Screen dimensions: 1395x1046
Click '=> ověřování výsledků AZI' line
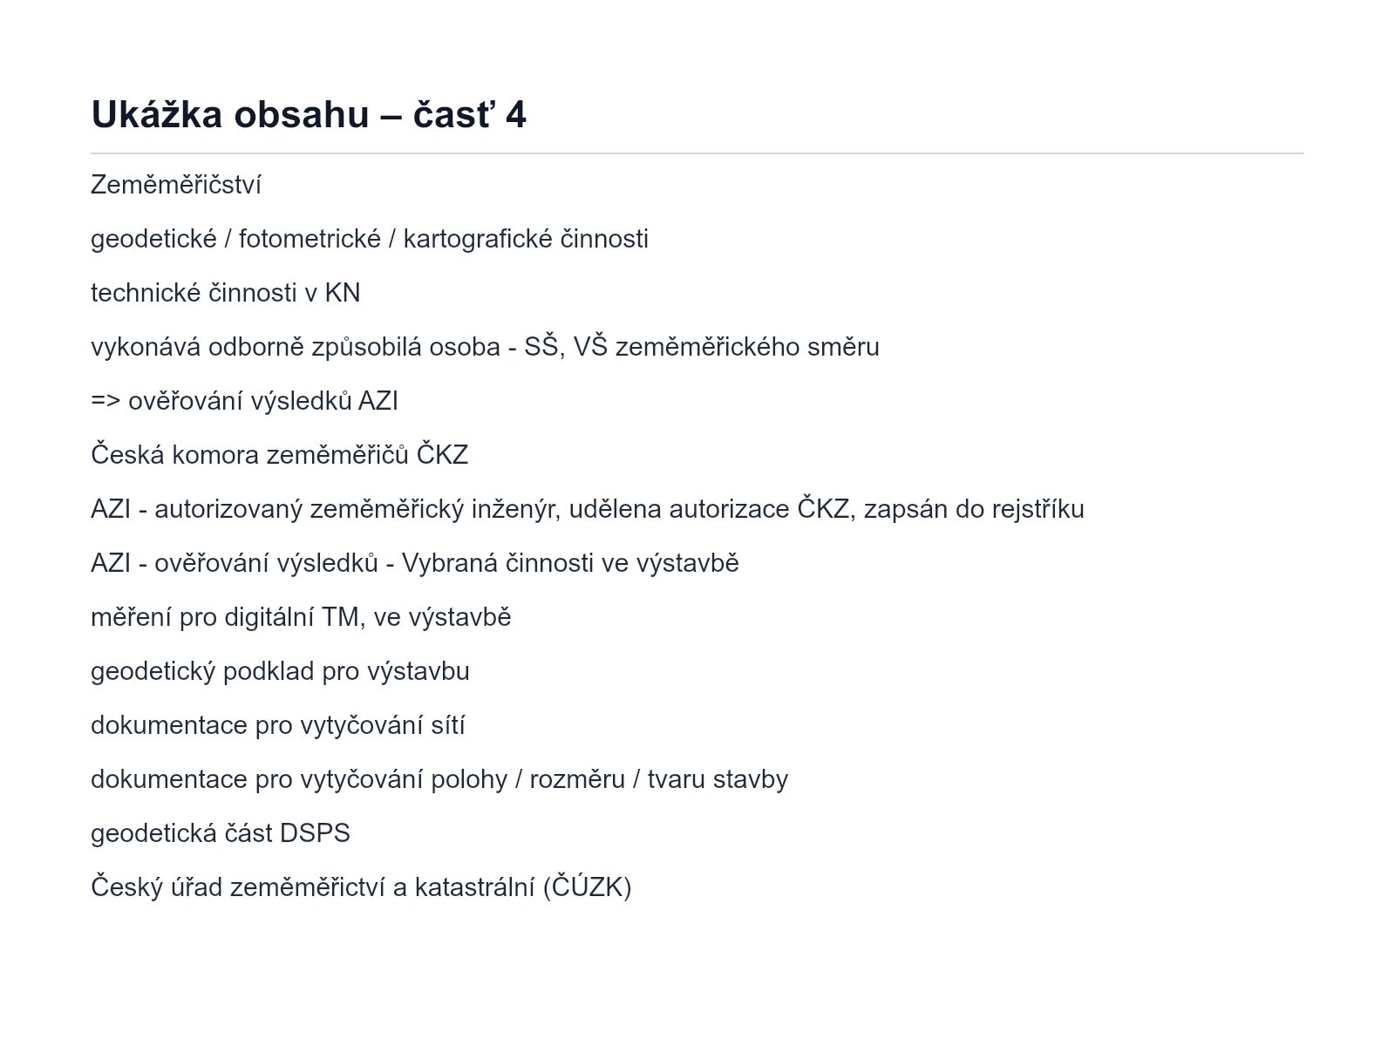244,401
